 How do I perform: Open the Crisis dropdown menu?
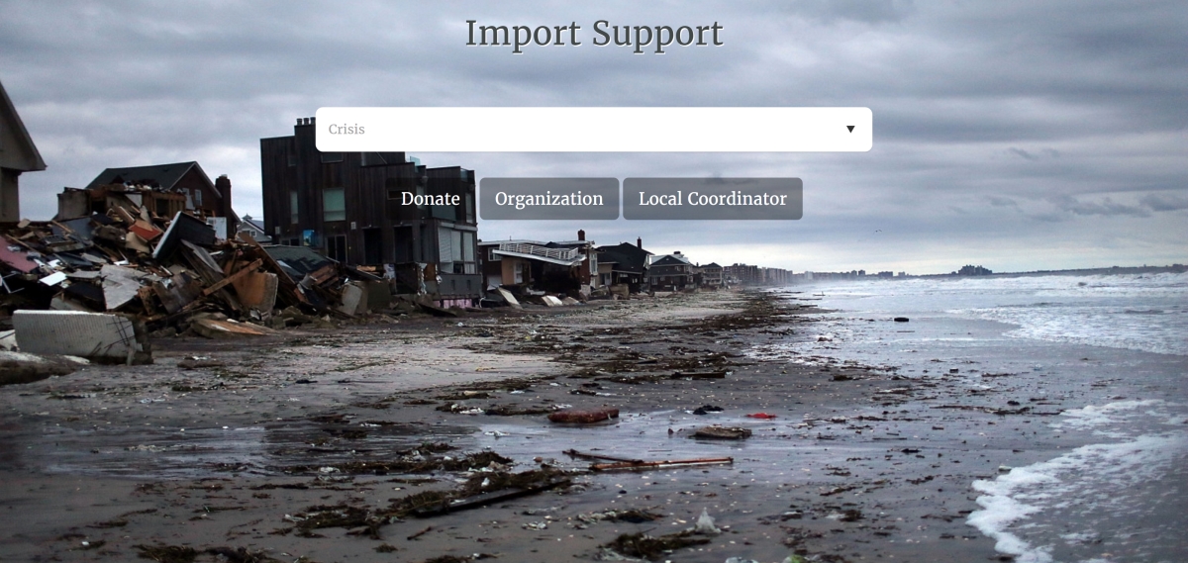[x=594, y=130]
